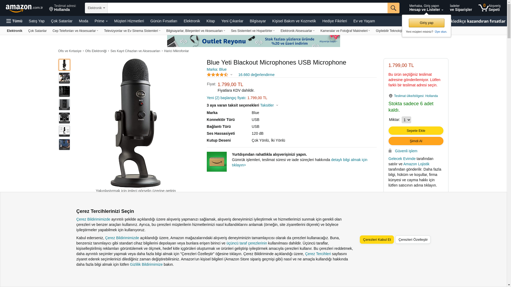Click into the search input field
This screenshot has height=287, width=511.
click(x=247, y=8)
